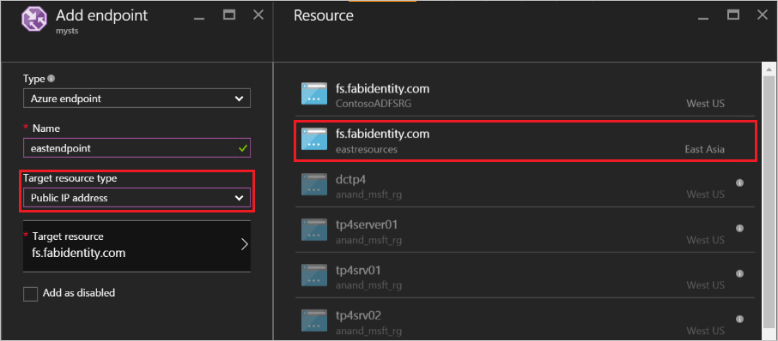Click the info icon next to Type
This screenshot has height=341, width=778.
point(52,79)
